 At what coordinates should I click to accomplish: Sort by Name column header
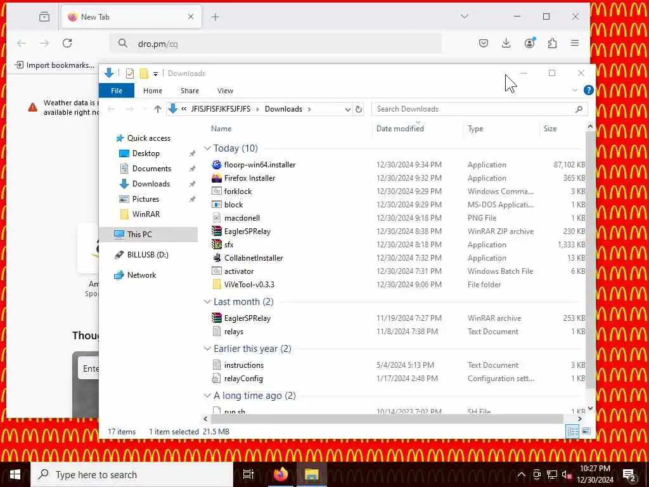tap(290, 129)
